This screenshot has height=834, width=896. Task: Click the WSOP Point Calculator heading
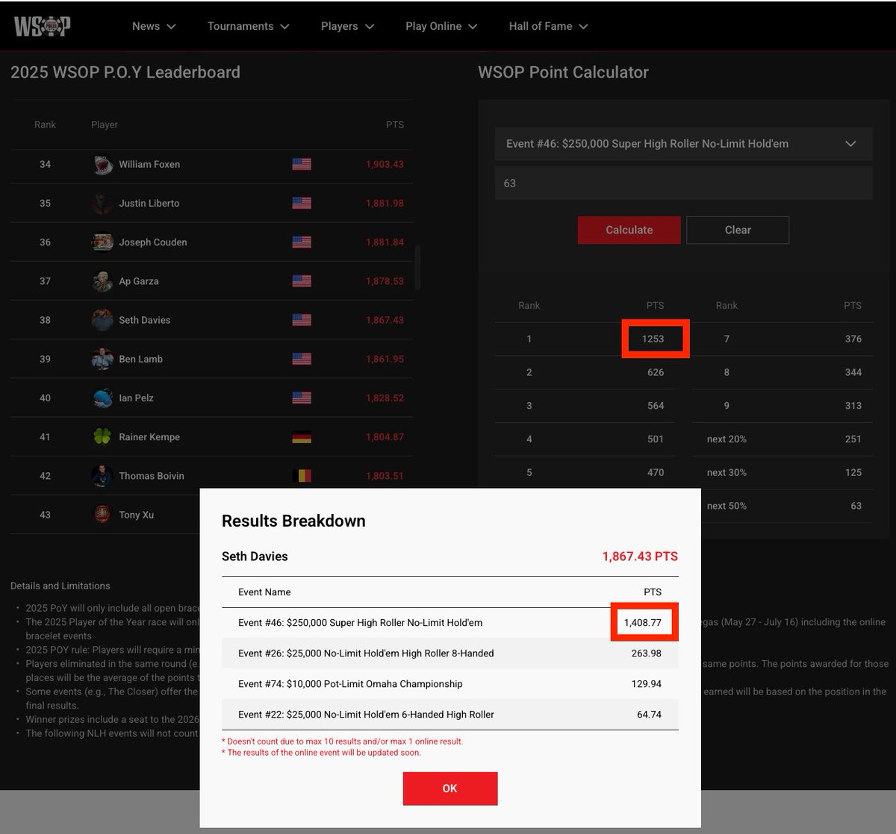(563, 72)
